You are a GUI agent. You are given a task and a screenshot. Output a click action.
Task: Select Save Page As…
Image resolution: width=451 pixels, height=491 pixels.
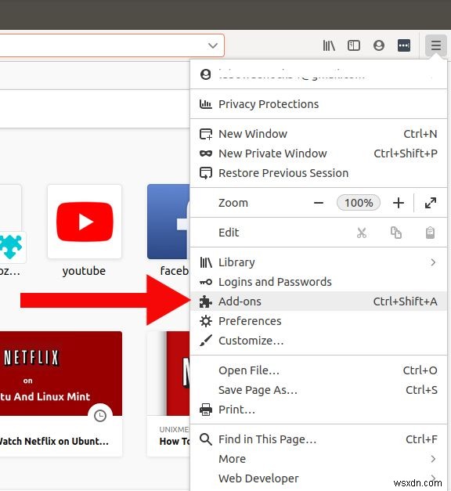[x=319, y=390]
